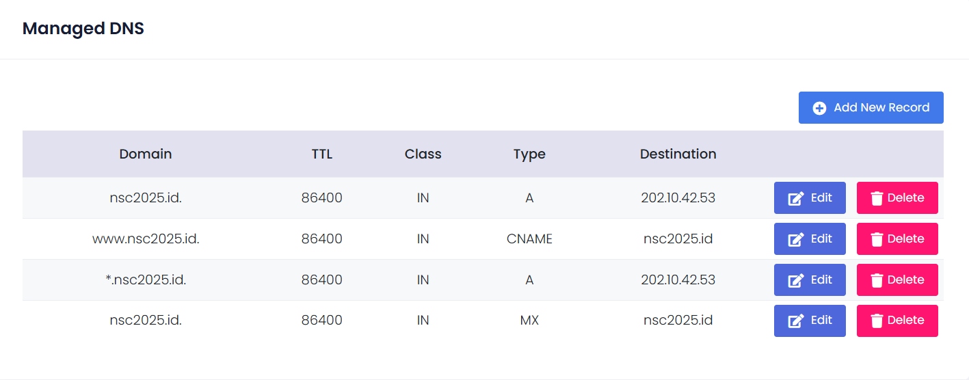Click the destination cell of the MX record

tap(678, 321)
